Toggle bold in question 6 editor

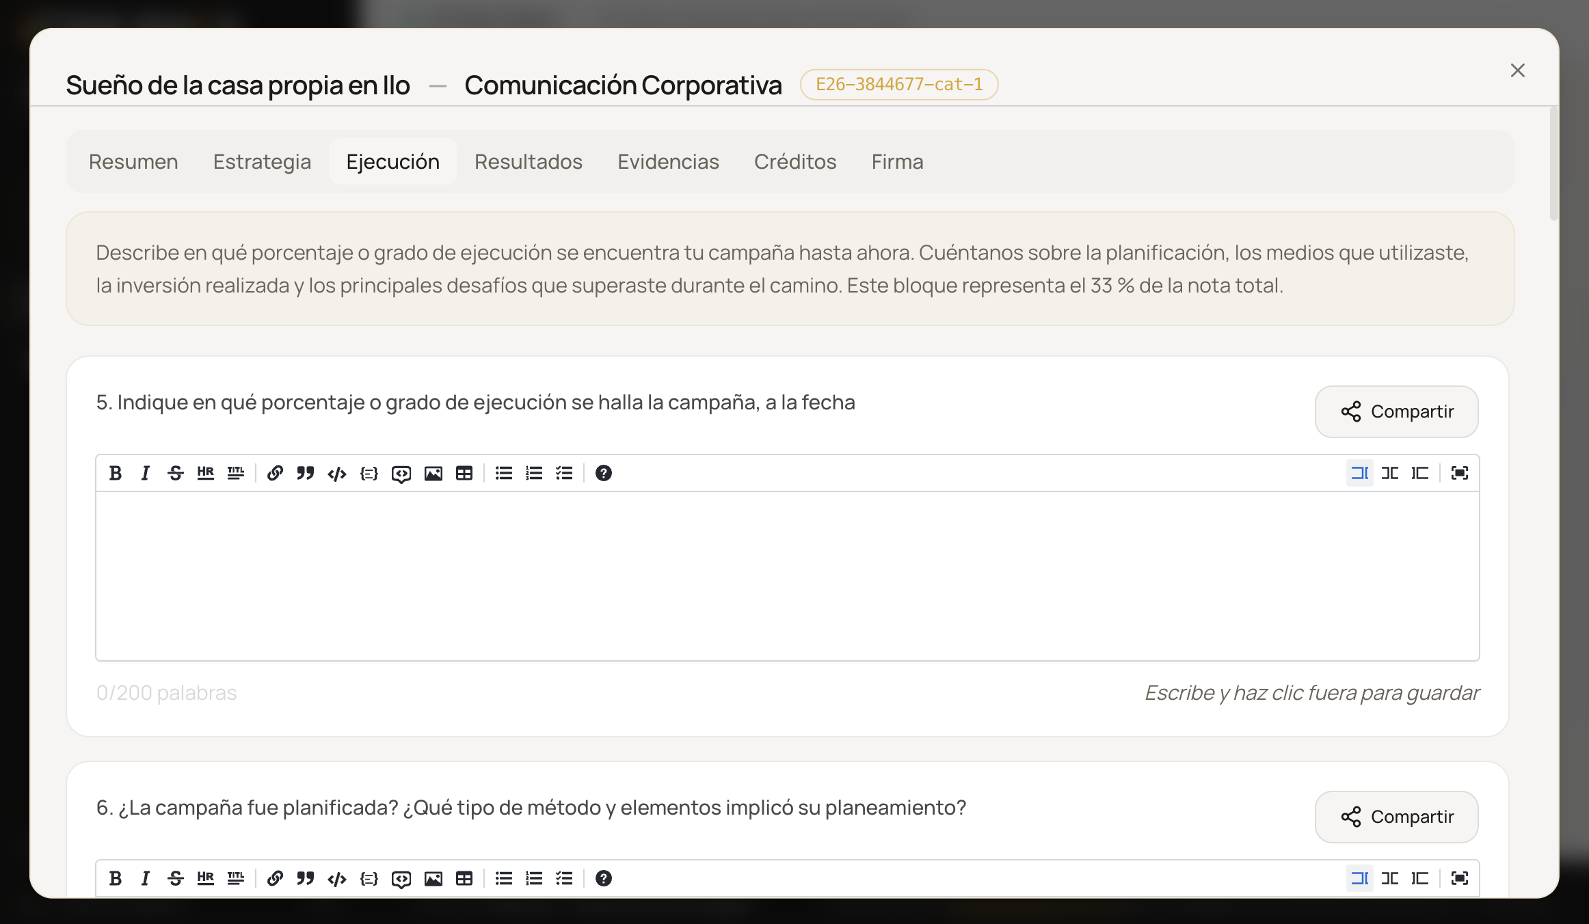click(x=116, y=878)
